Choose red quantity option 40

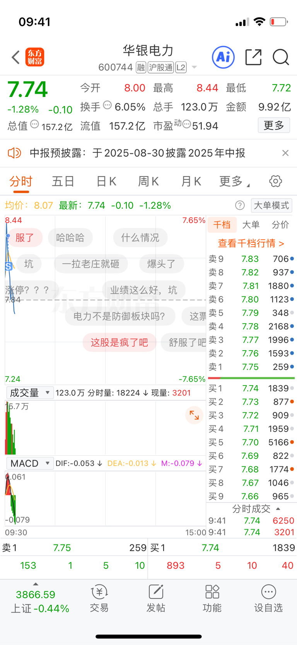[287, 565]
